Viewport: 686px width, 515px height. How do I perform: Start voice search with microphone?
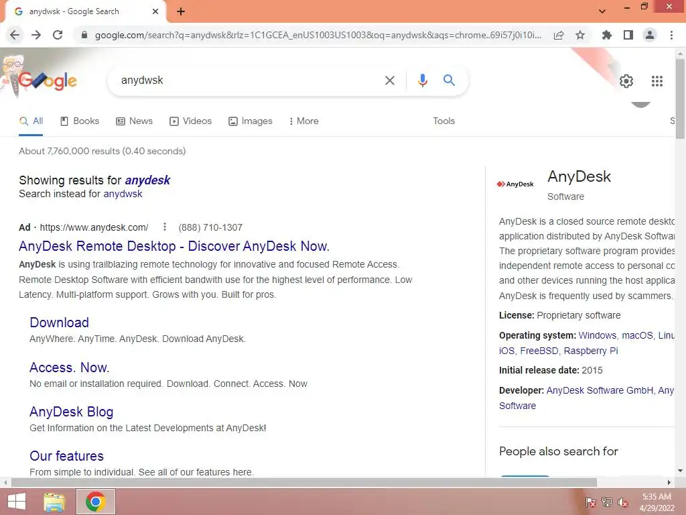pyautogui.click(x=422, y=80)
